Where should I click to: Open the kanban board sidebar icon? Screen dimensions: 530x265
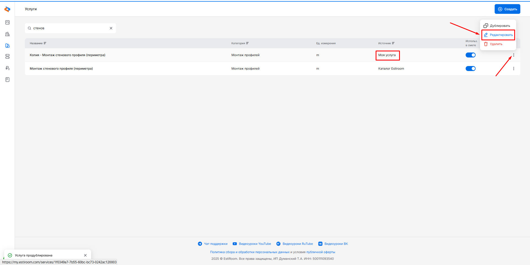(x=7, y=22)
